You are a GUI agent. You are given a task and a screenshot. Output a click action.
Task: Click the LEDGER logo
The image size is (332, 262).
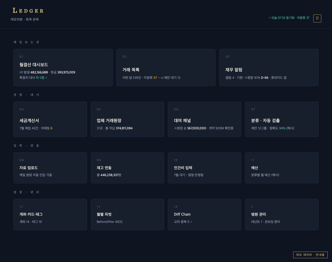click(28, 11)
